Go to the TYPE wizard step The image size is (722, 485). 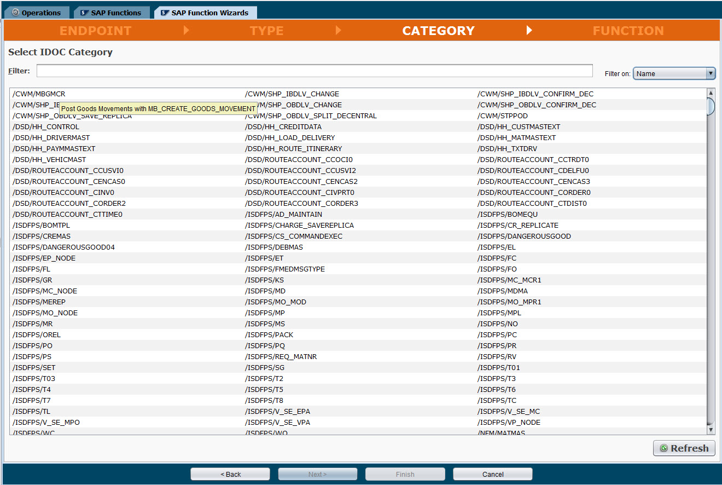pyautogui.click(x=267, y=31)
